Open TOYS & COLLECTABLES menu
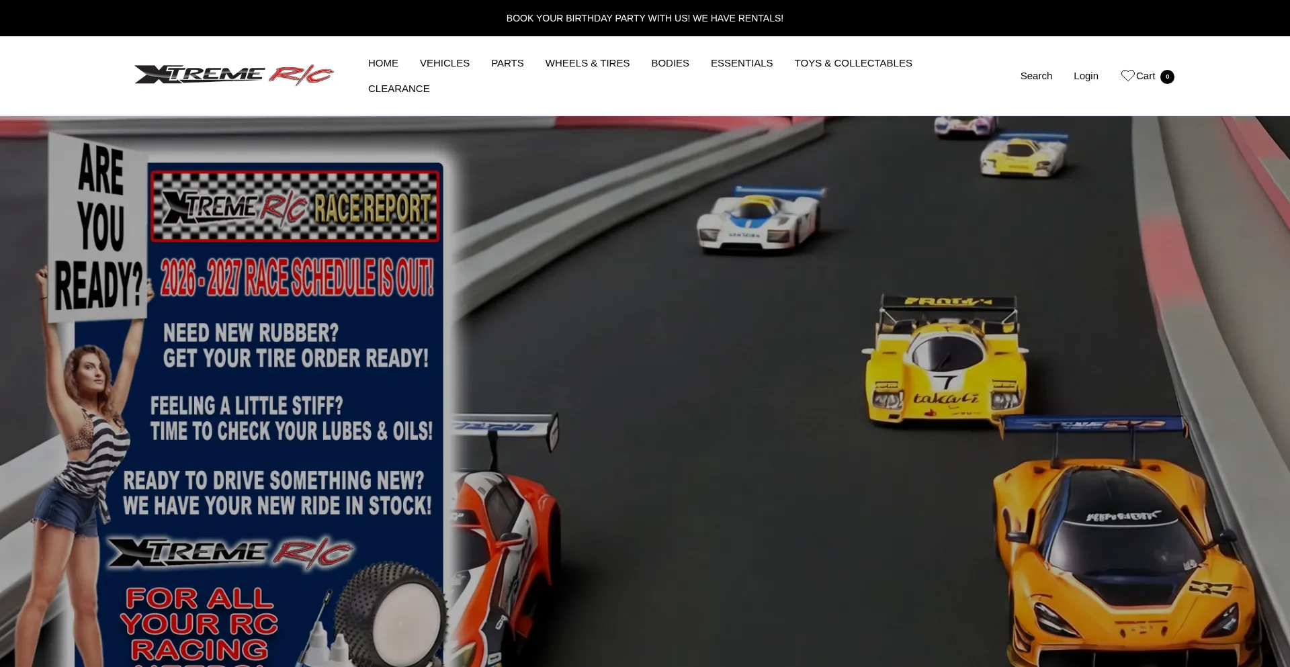Image resolution: width=1290 pixels, height=667 pixels. [853, 63]
